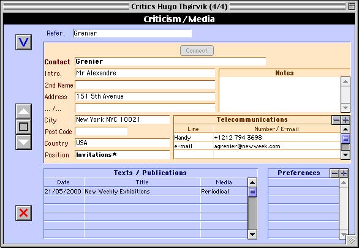Click the grayed Connect button
The width and height of the screenshot is (359, 248).
(x=197, y=51)
